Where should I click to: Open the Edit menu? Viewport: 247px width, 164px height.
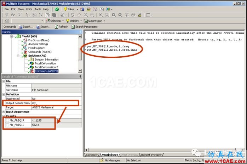13,9
